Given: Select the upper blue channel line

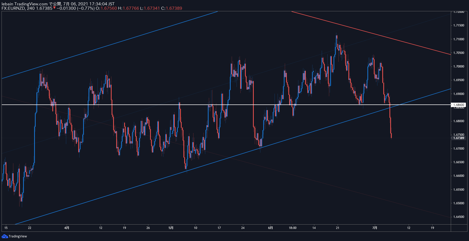Looking at the screenshot, I should tap(110, 45).
